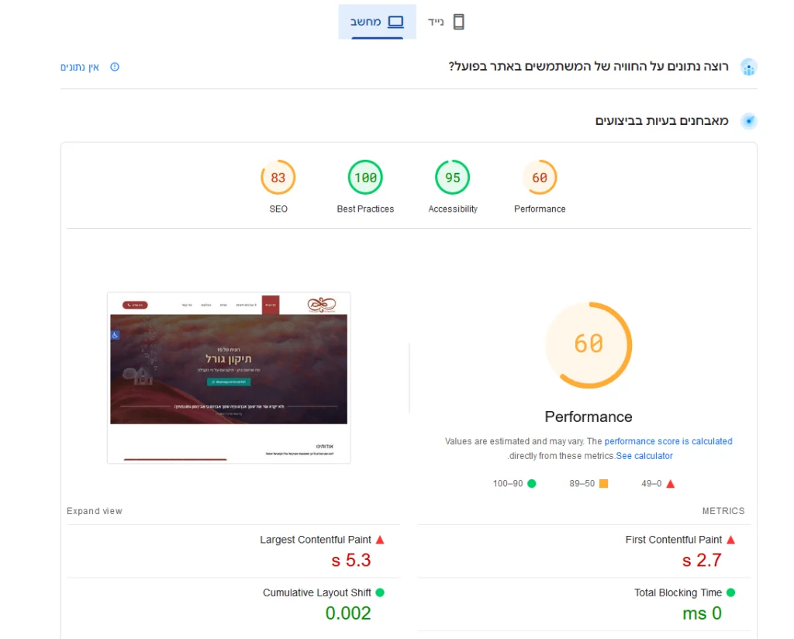Click the accessibility wheelchair icon in screenshot

pyautogui.click(x=115, y=335)
